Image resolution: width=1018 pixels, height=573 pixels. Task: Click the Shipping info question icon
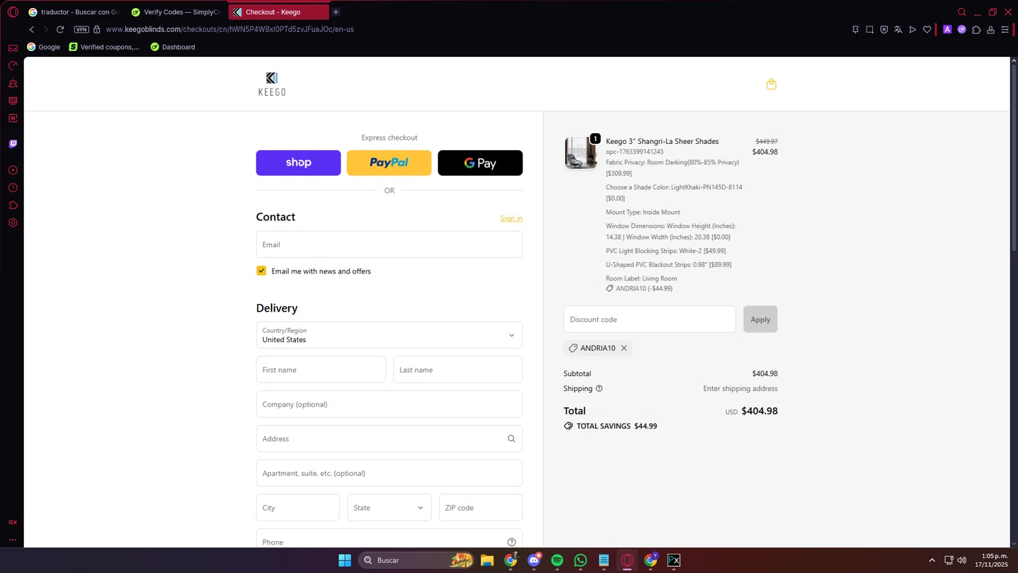coord(599,389)
